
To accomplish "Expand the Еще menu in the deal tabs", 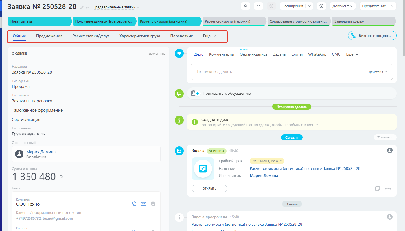I will (209, 36).
